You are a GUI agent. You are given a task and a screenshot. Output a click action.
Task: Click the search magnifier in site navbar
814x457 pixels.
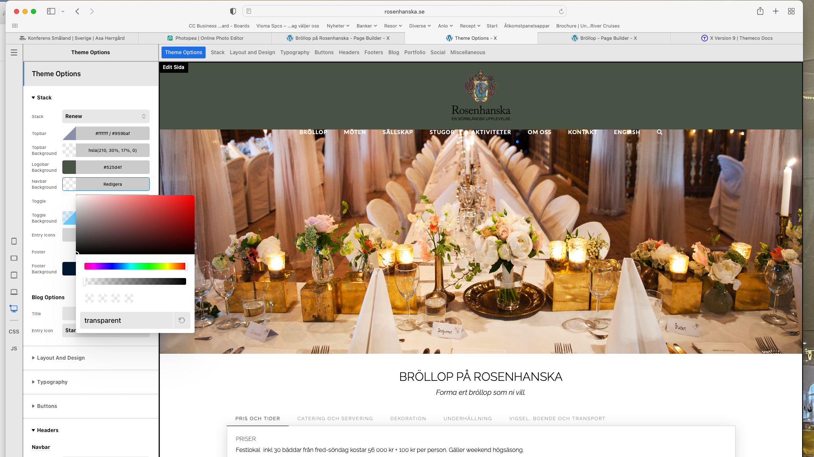click(659, 132)
